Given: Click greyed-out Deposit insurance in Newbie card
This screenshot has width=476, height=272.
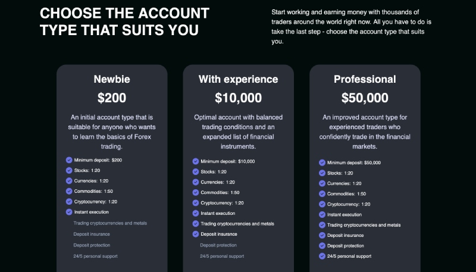Looking at the screenshot, I should (92, 234).
